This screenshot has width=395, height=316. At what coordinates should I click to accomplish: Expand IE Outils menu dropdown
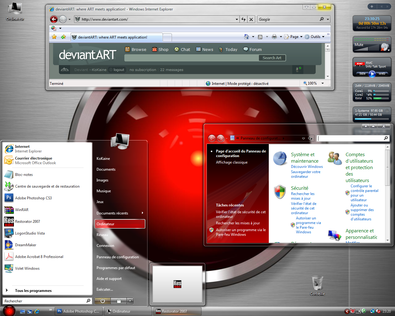click(x=323, y=37)
